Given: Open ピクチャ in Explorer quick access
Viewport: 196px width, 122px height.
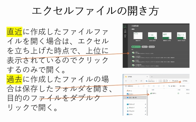Looking at the screenshot, I should tap(130, 114).
